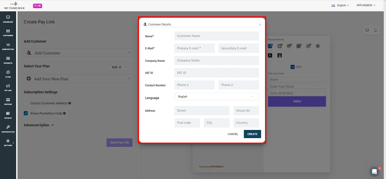This screenshot has width=386, height=179.
Task: Open the chat support bubble
Action: point(374,171)
